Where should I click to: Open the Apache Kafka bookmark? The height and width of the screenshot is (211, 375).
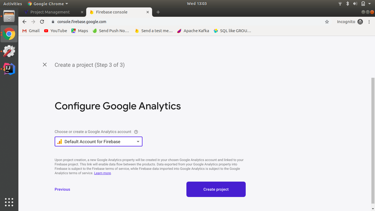(x=193, y=31)
